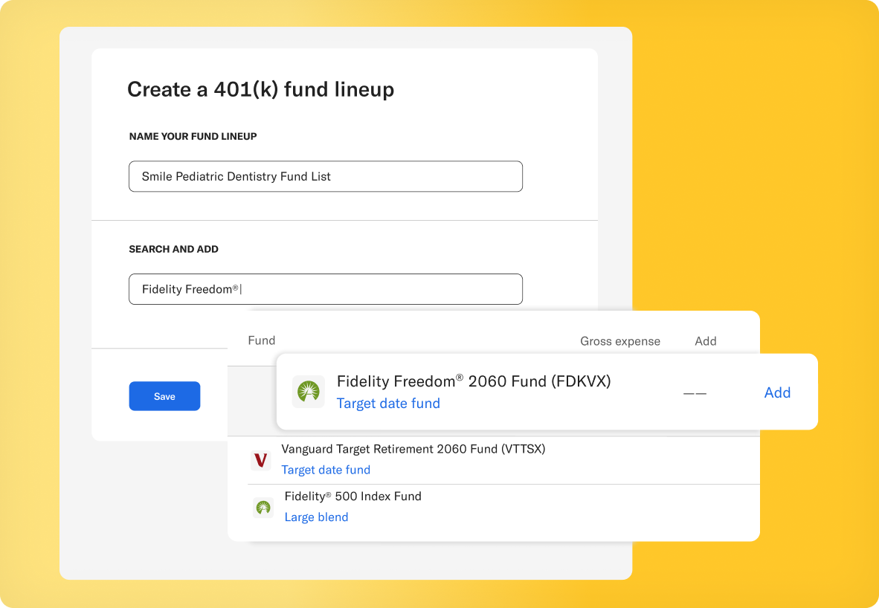Open Target date fund link under Fidelity Freedom 2060

388,404
